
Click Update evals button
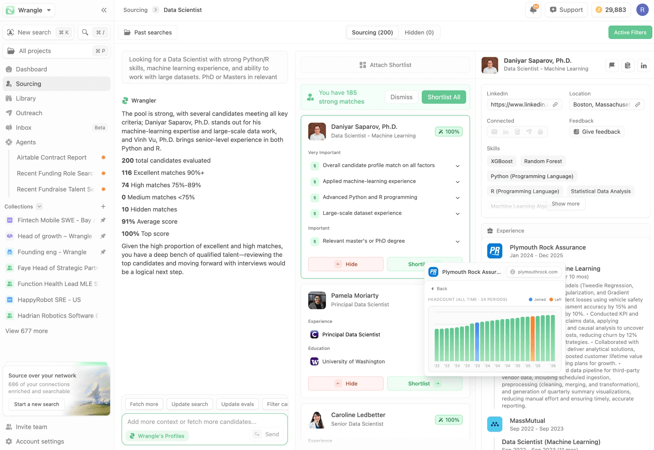237,404
